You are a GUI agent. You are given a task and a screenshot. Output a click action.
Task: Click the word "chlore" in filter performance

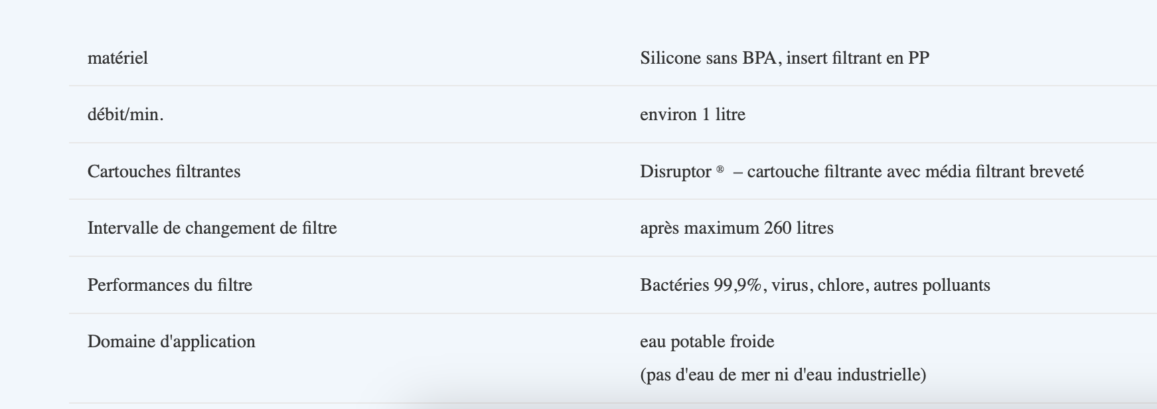coord(840,286)
